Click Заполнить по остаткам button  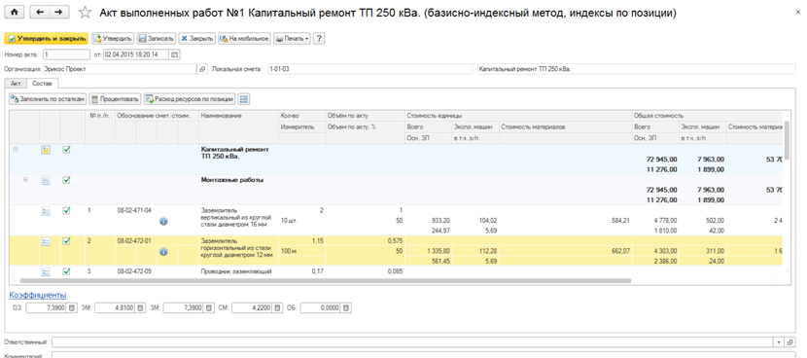pos(47,99)
